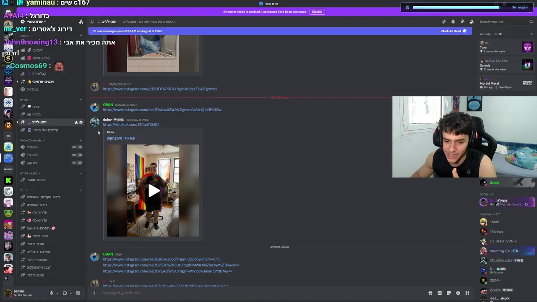Join the וויס גדול voice channel
The height and width of the screenshot is (302, 537).
click(x=51, y=147)
